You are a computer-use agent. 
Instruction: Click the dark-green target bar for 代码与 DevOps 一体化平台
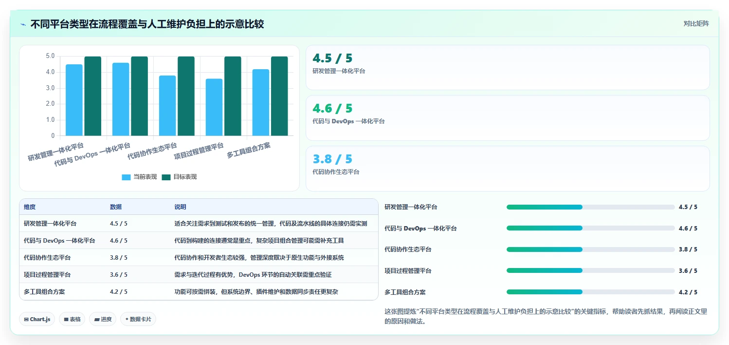(x=139, y=96)
